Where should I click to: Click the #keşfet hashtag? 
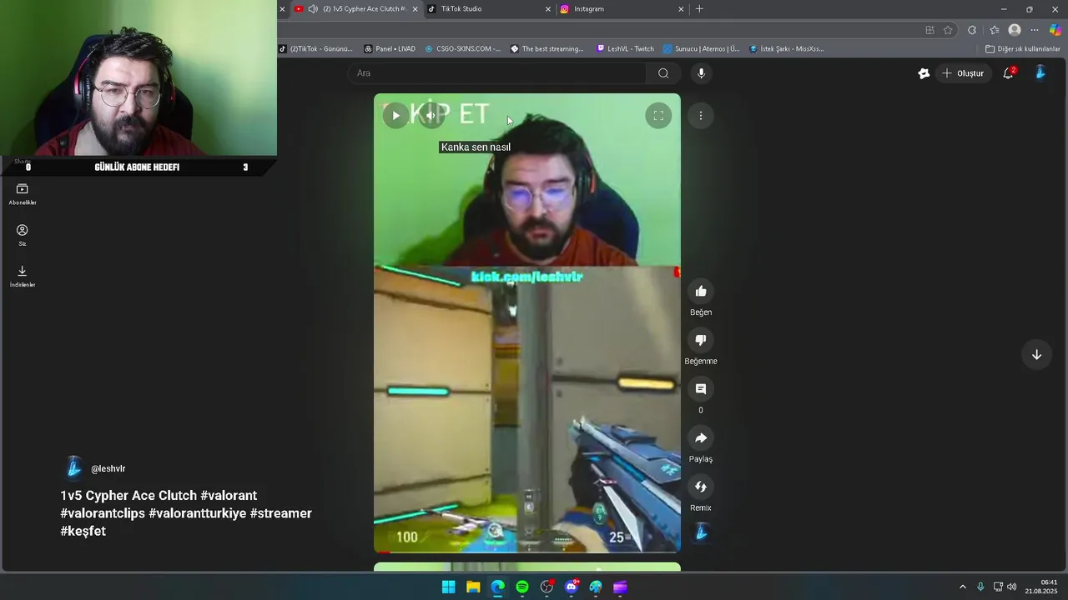tap(83, 532)
